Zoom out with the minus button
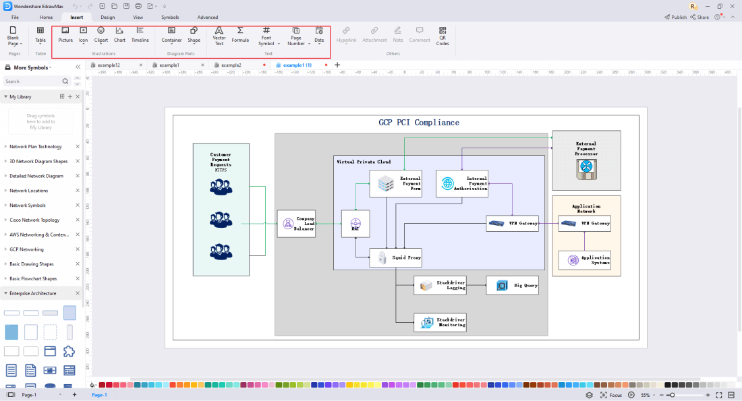The image size is (742, 401). (662, 395)
